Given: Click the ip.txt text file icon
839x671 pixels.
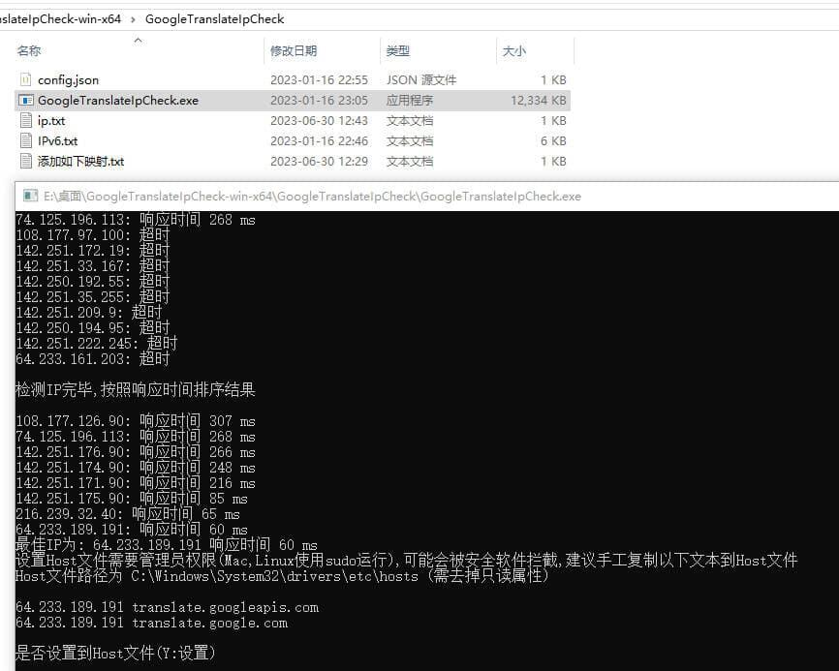Looking at the screenshot, I should click(x=26, y=120).
